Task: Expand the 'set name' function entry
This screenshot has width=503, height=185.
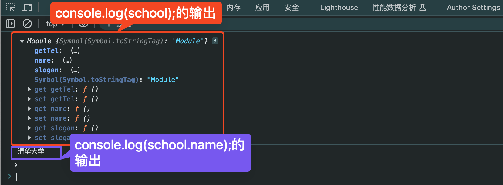Action: pyautogui.click(x=29, y=118)
